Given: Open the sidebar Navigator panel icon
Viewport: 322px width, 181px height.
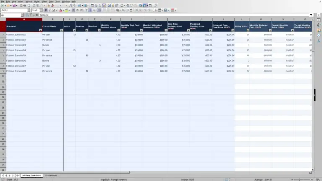Looking at the screenshot, I should point(319,36).
